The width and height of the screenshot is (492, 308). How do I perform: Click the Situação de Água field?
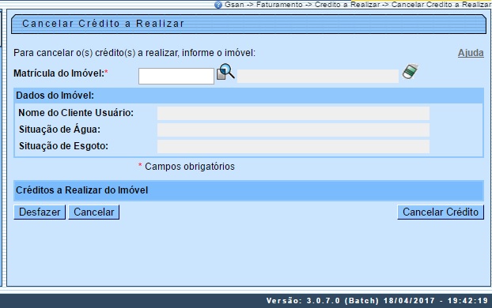tap(293, 130)
